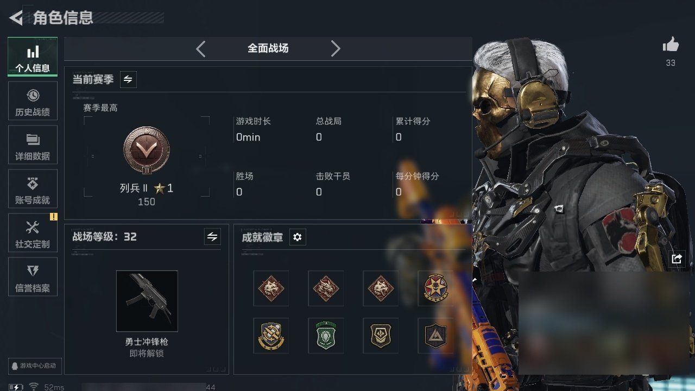Switch to the next mode with the right chevron
Viewport: 695px width, 391px height.
(x=336, y=49)
